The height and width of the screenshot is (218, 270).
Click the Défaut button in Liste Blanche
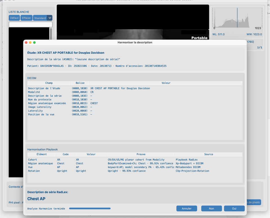pos(14,18)
